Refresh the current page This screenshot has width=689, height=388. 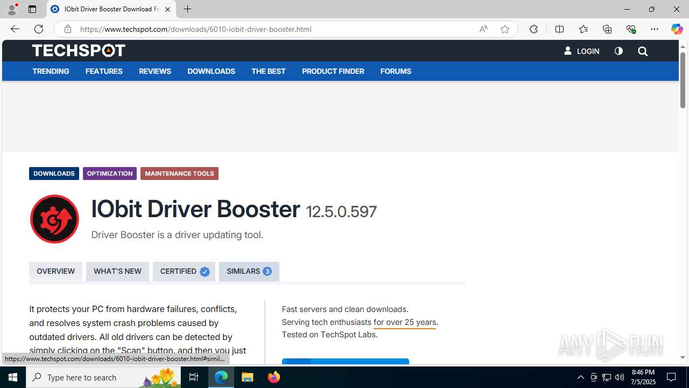coord(39,29)
